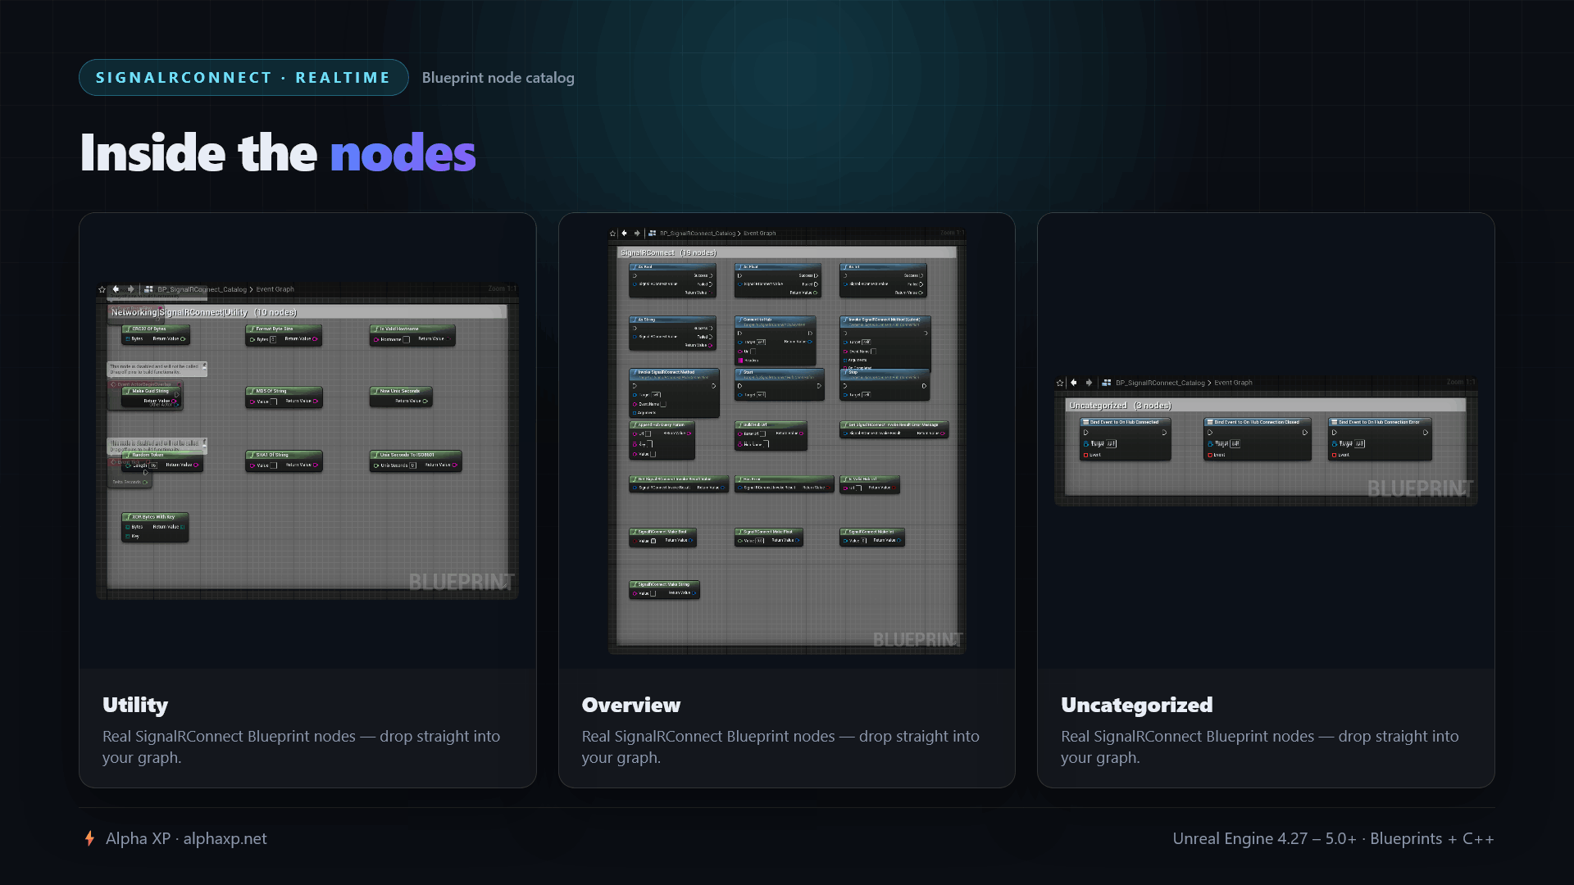The height and width of the screenshot is (885, 1574).
Task: Open the Overview card thumbnail
Action: pos(787,441)
